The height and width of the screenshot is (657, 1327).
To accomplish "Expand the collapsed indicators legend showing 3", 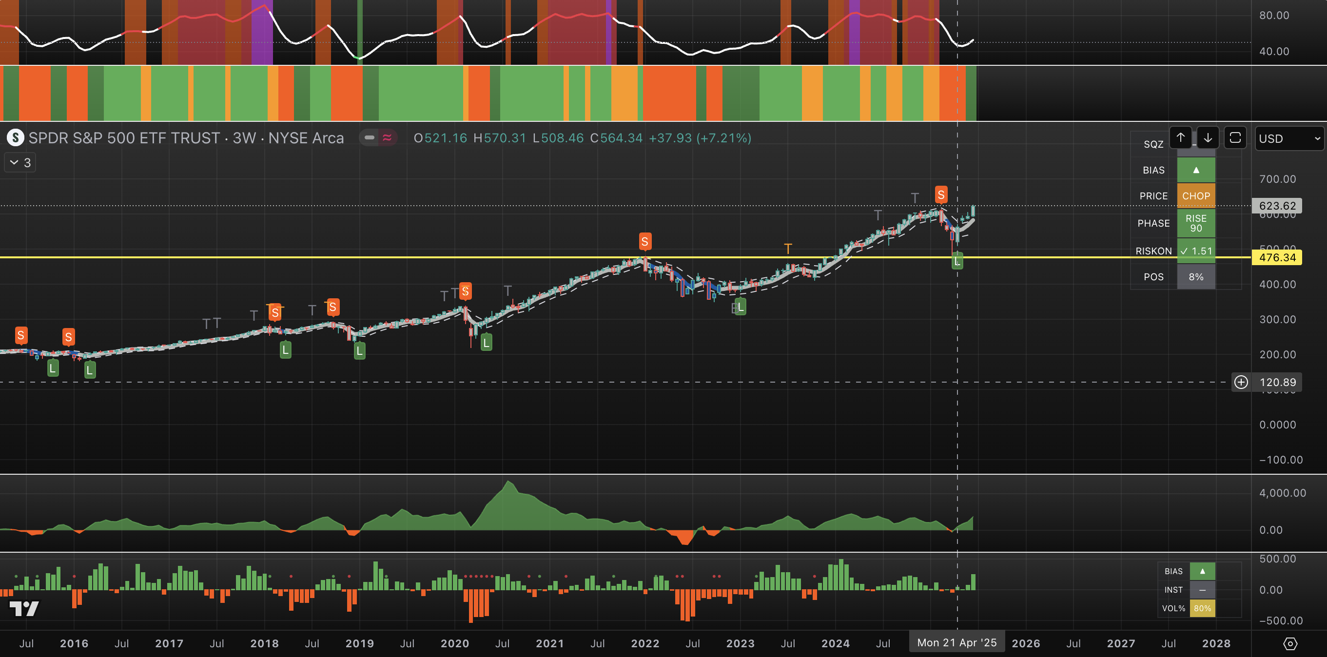I will click(20, 163).
